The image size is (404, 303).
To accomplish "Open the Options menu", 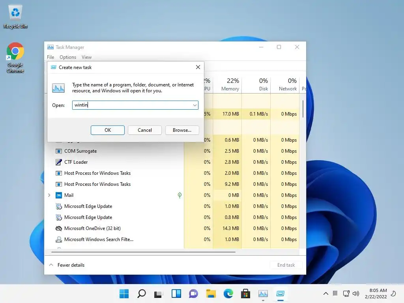I will click(x=68, y=57).
